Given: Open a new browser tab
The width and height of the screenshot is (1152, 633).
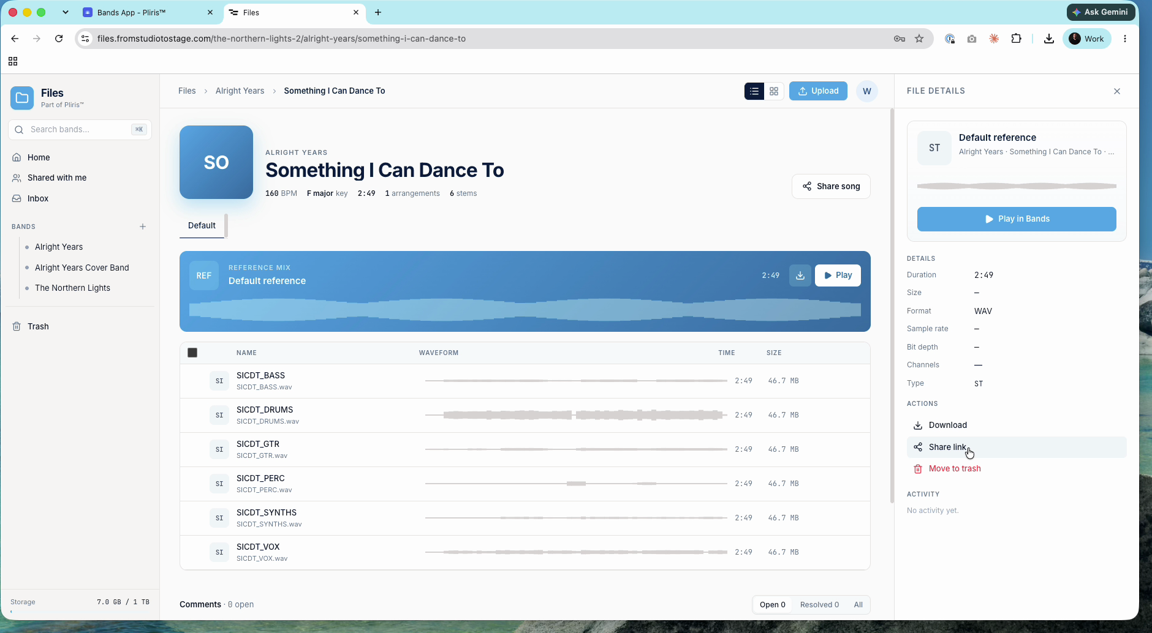Looking at the screenshot, I should point(378,12).
